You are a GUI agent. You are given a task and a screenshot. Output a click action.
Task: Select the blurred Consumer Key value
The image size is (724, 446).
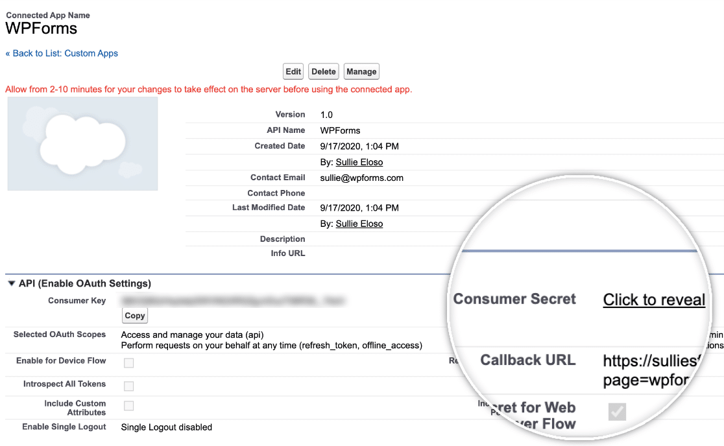coord(233,301)
